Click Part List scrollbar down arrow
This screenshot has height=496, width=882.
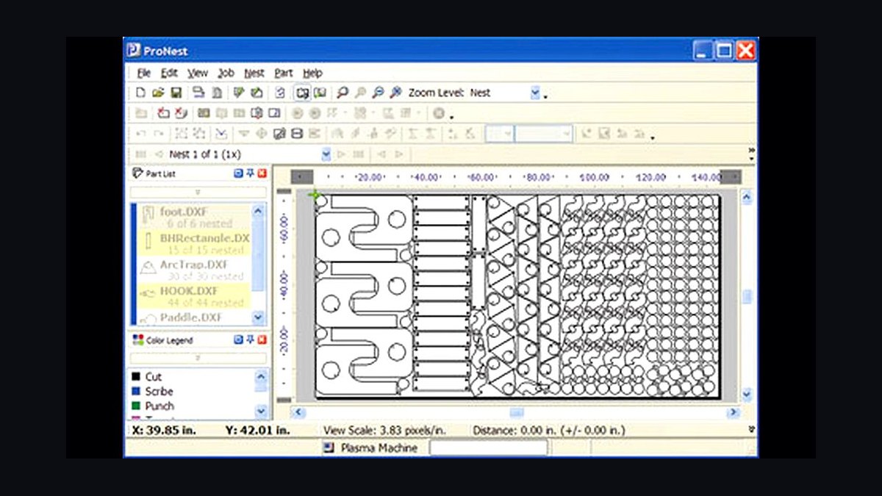pyautogui.click(x=259, y=317)
